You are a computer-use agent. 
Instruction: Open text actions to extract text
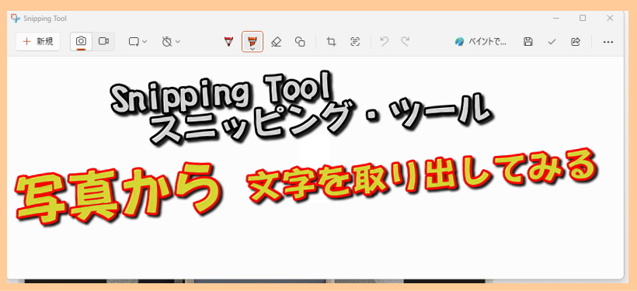[x=356, y=42]
